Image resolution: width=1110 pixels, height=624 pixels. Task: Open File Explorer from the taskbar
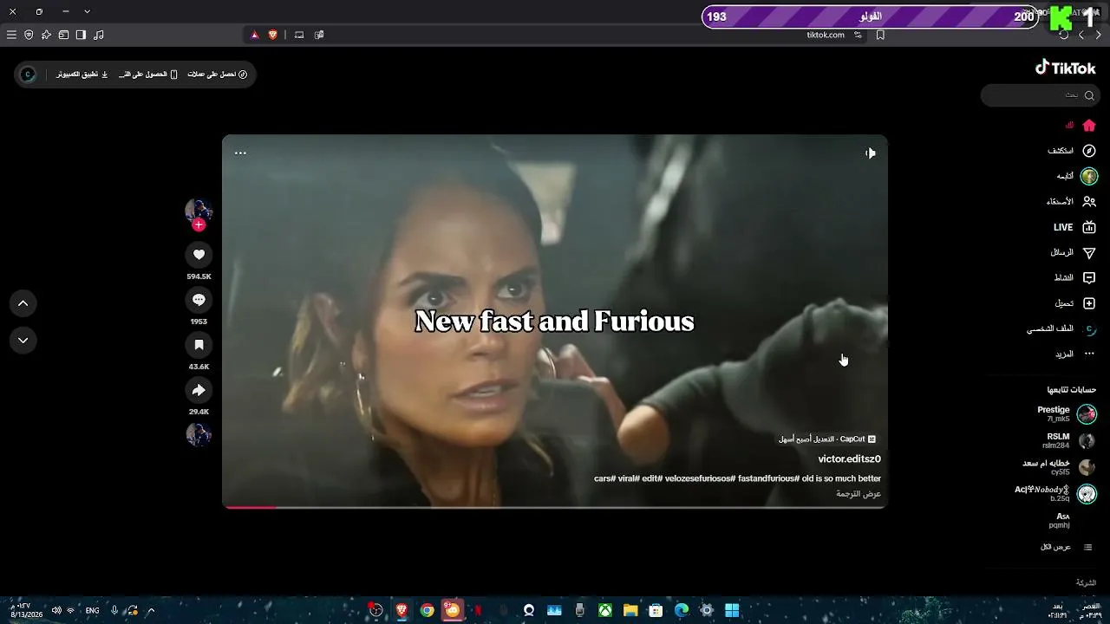(x=630, y=610)
